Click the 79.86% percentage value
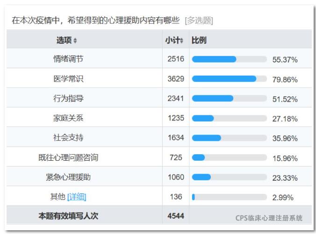This screenshot has width=316, height=234. point(285,79)
